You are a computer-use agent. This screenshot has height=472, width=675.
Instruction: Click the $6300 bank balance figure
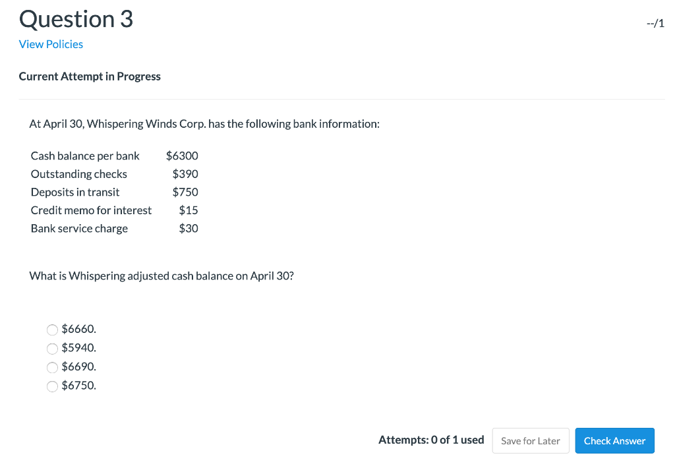click(181, 156)
